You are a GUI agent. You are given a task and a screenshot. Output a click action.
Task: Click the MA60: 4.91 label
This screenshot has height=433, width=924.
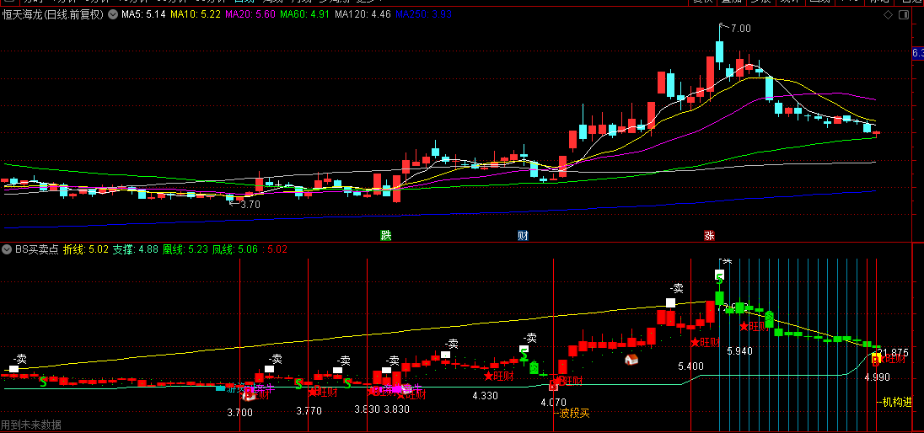pos(304,14)
